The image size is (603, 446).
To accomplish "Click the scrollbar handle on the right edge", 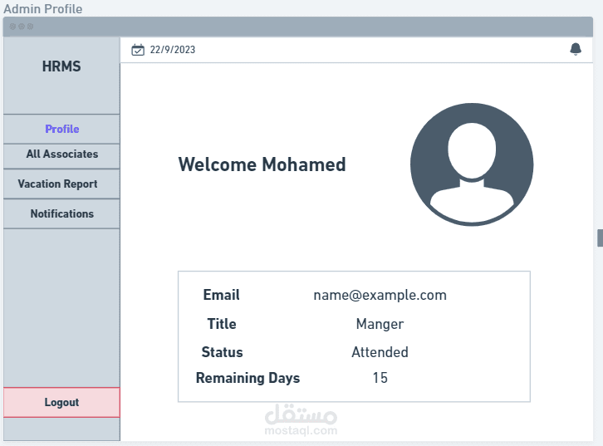I will (600, 238).
